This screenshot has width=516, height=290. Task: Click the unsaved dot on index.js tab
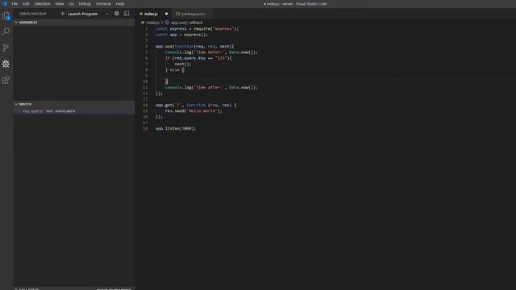click(x=166, y=14)
